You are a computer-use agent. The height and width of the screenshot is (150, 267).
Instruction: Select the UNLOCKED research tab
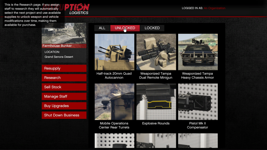(x=125, y=28)
